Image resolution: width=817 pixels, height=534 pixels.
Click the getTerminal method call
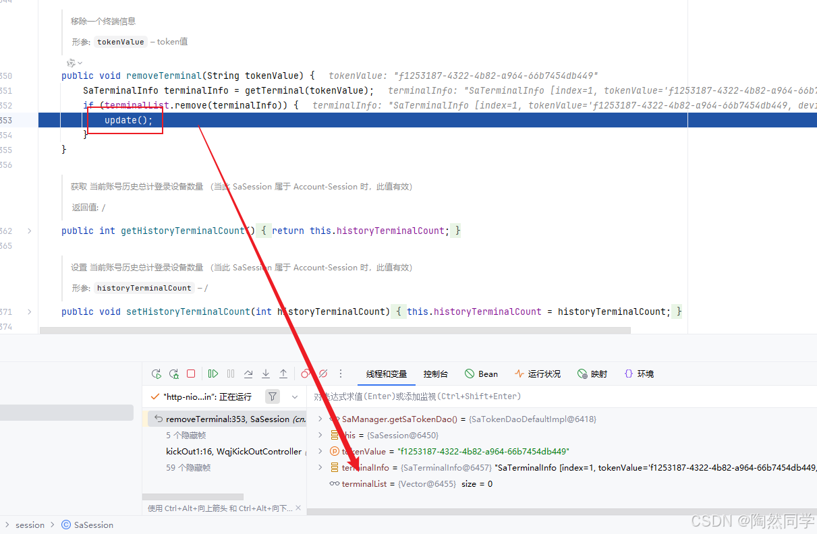[273, 90]
